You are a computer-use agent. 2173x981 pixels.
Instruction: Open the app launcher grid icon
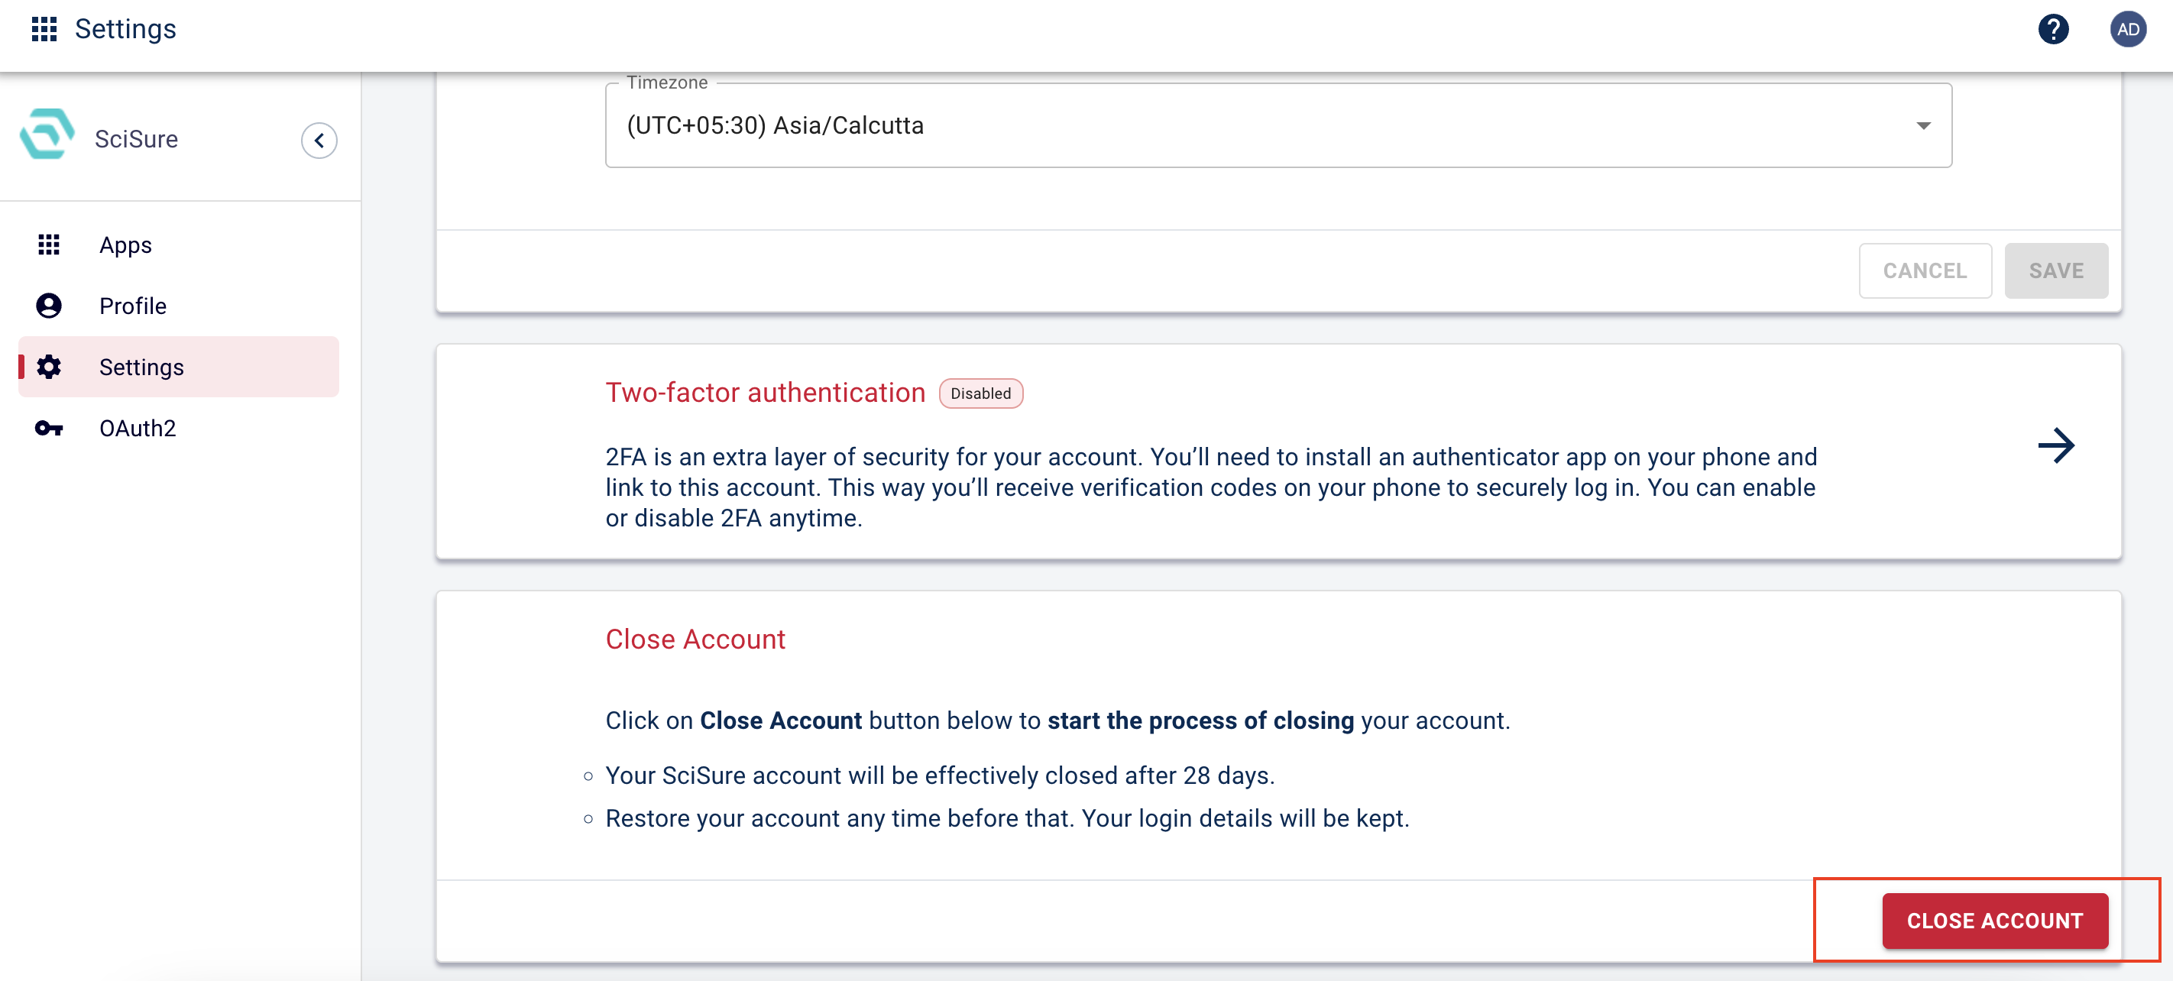44,29
